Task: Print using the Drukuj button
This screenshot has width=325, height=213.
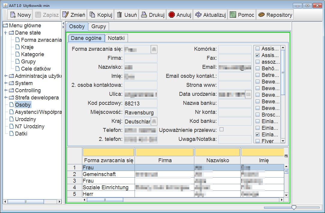Action: tap(153, 15)
